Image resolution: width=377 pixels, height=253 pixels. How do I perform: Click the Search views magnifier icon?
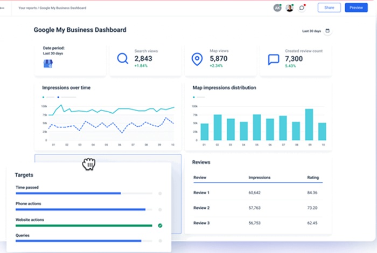click(x=123, y=58)
